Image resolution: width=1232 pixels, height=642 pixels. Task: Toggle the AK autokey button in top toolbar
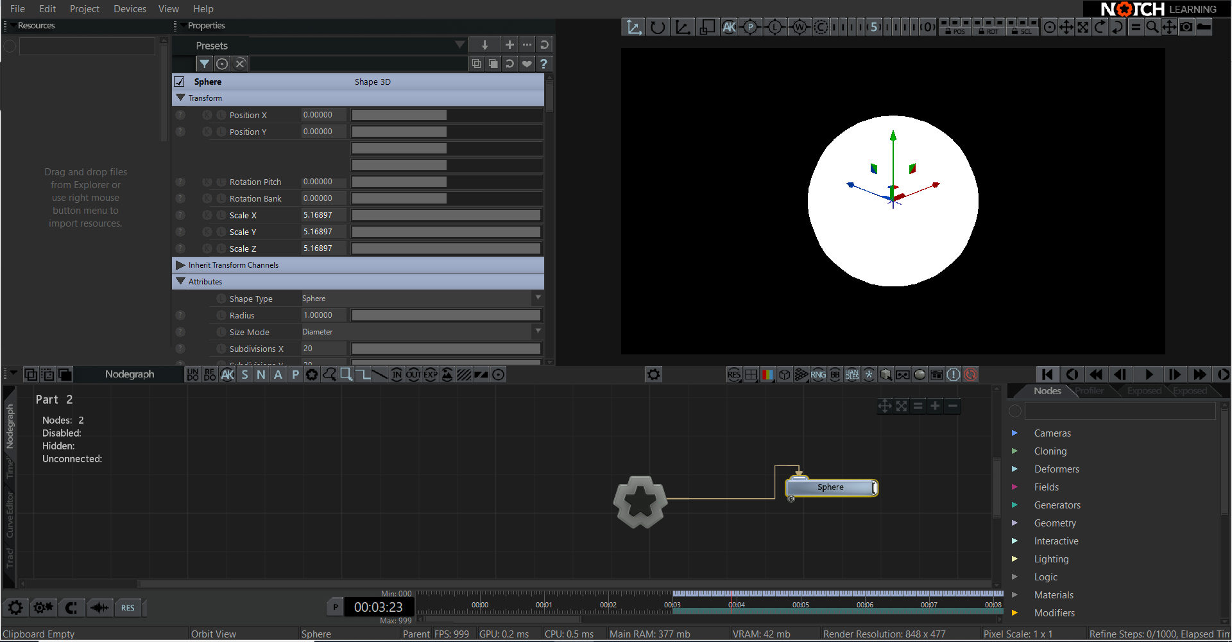click(x=729, y=27)
